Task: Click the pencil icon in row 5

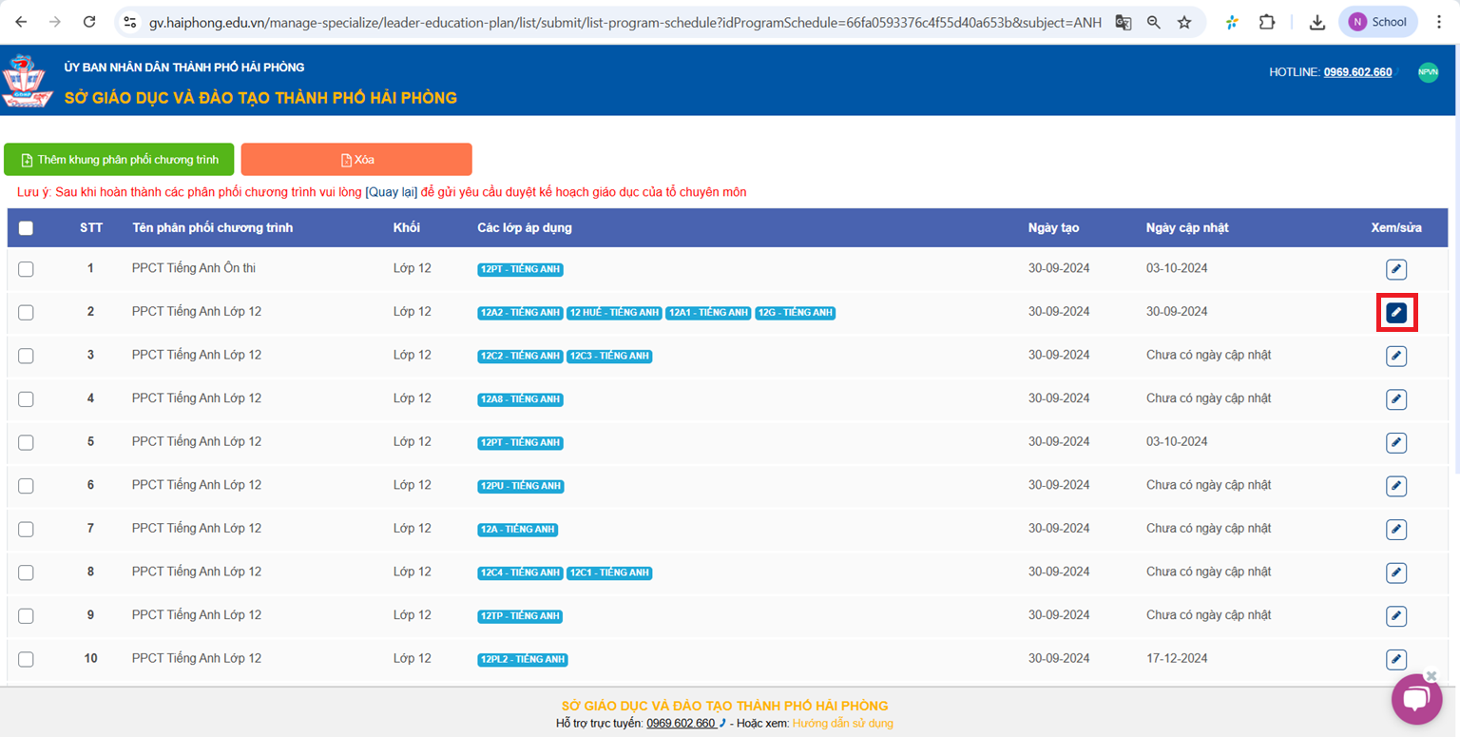Action: pos(1395,442)
